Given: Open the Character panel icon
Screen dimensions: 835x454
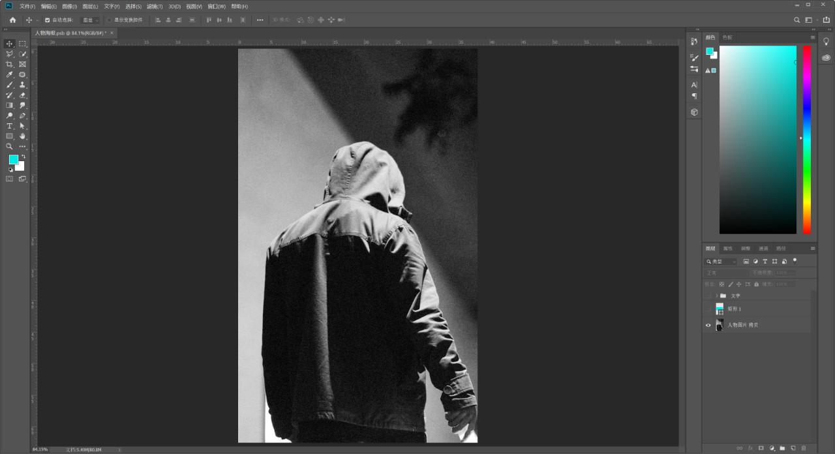Looking at the screenshot, I should 694,85.
